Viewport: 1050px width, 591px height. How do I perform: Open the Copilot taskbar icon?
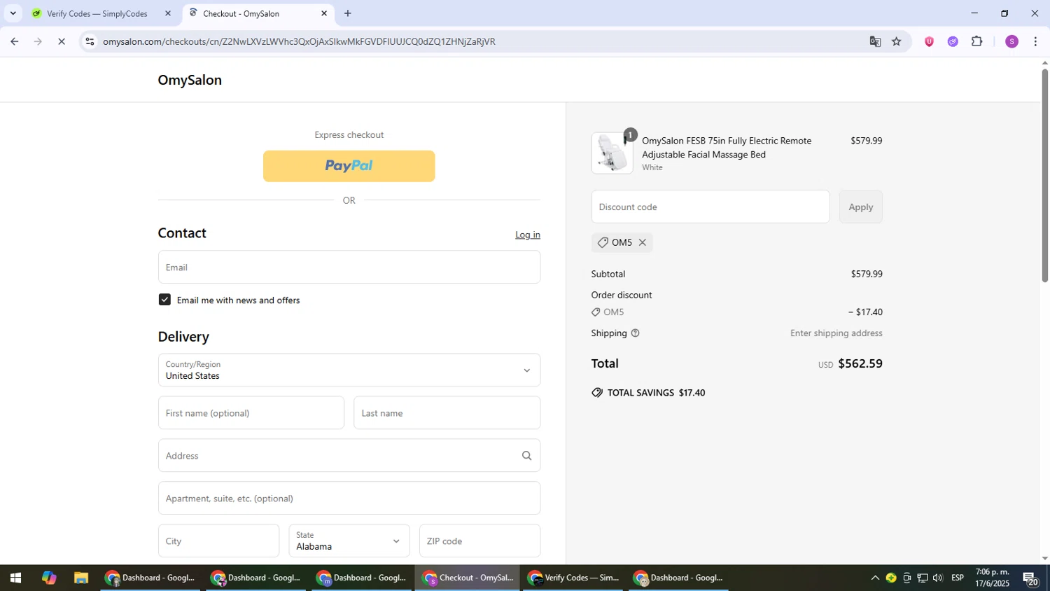point(48,578)
